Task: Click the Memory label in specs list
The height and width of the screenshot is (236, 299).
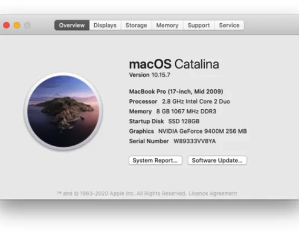Action: 140,111
